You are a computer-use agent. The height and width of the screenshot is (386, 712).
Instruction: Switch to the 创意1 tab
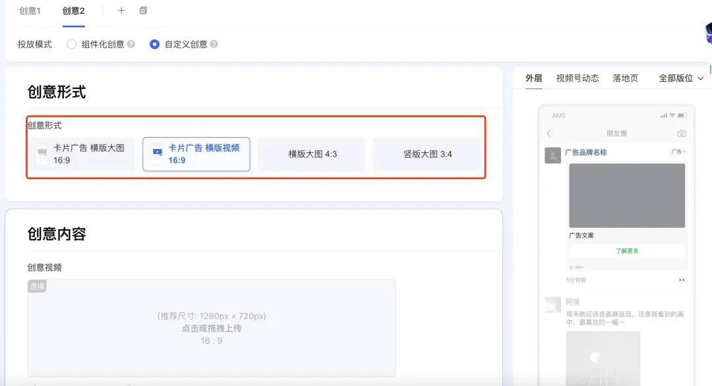[30, 11]
